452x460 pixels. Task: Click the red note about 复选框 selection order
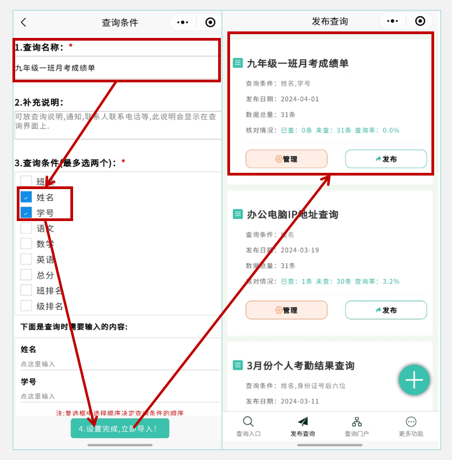coord(120,413)
